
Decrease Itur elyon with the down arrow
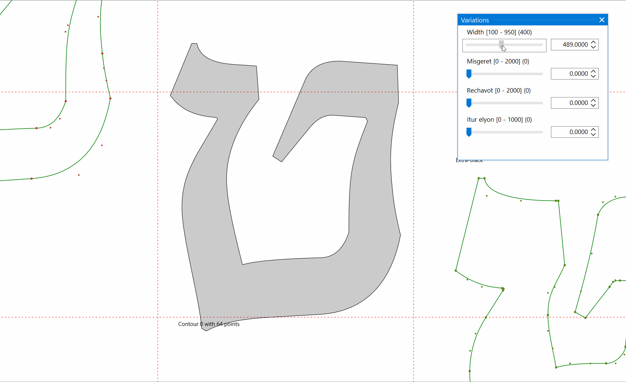point(594,135)
